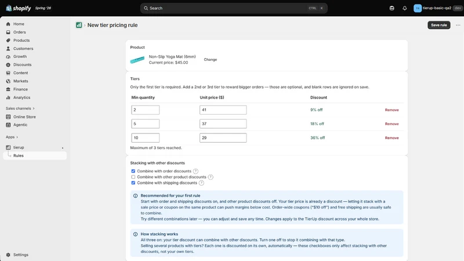The width and height of the screenshot is (464, 261).
Task: Click the '18% off' discount text
Action: pyautogui.click(x=317, y=124)
